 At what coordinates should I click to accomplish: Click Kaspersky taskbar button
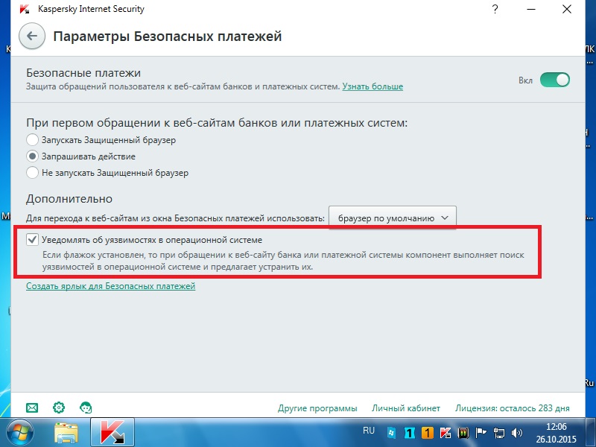tap(112, 432)
